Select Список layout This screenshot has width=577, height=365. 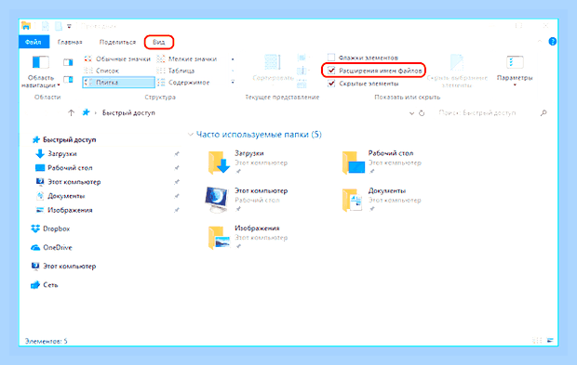(x=101, y=71)
